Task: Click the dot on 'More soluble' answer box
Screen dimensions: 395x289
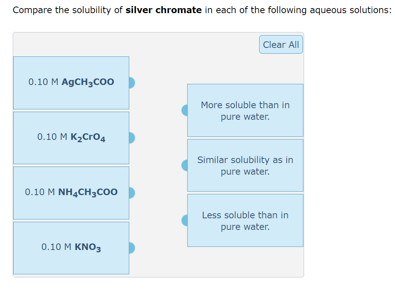Action: [x=185, y=110]
